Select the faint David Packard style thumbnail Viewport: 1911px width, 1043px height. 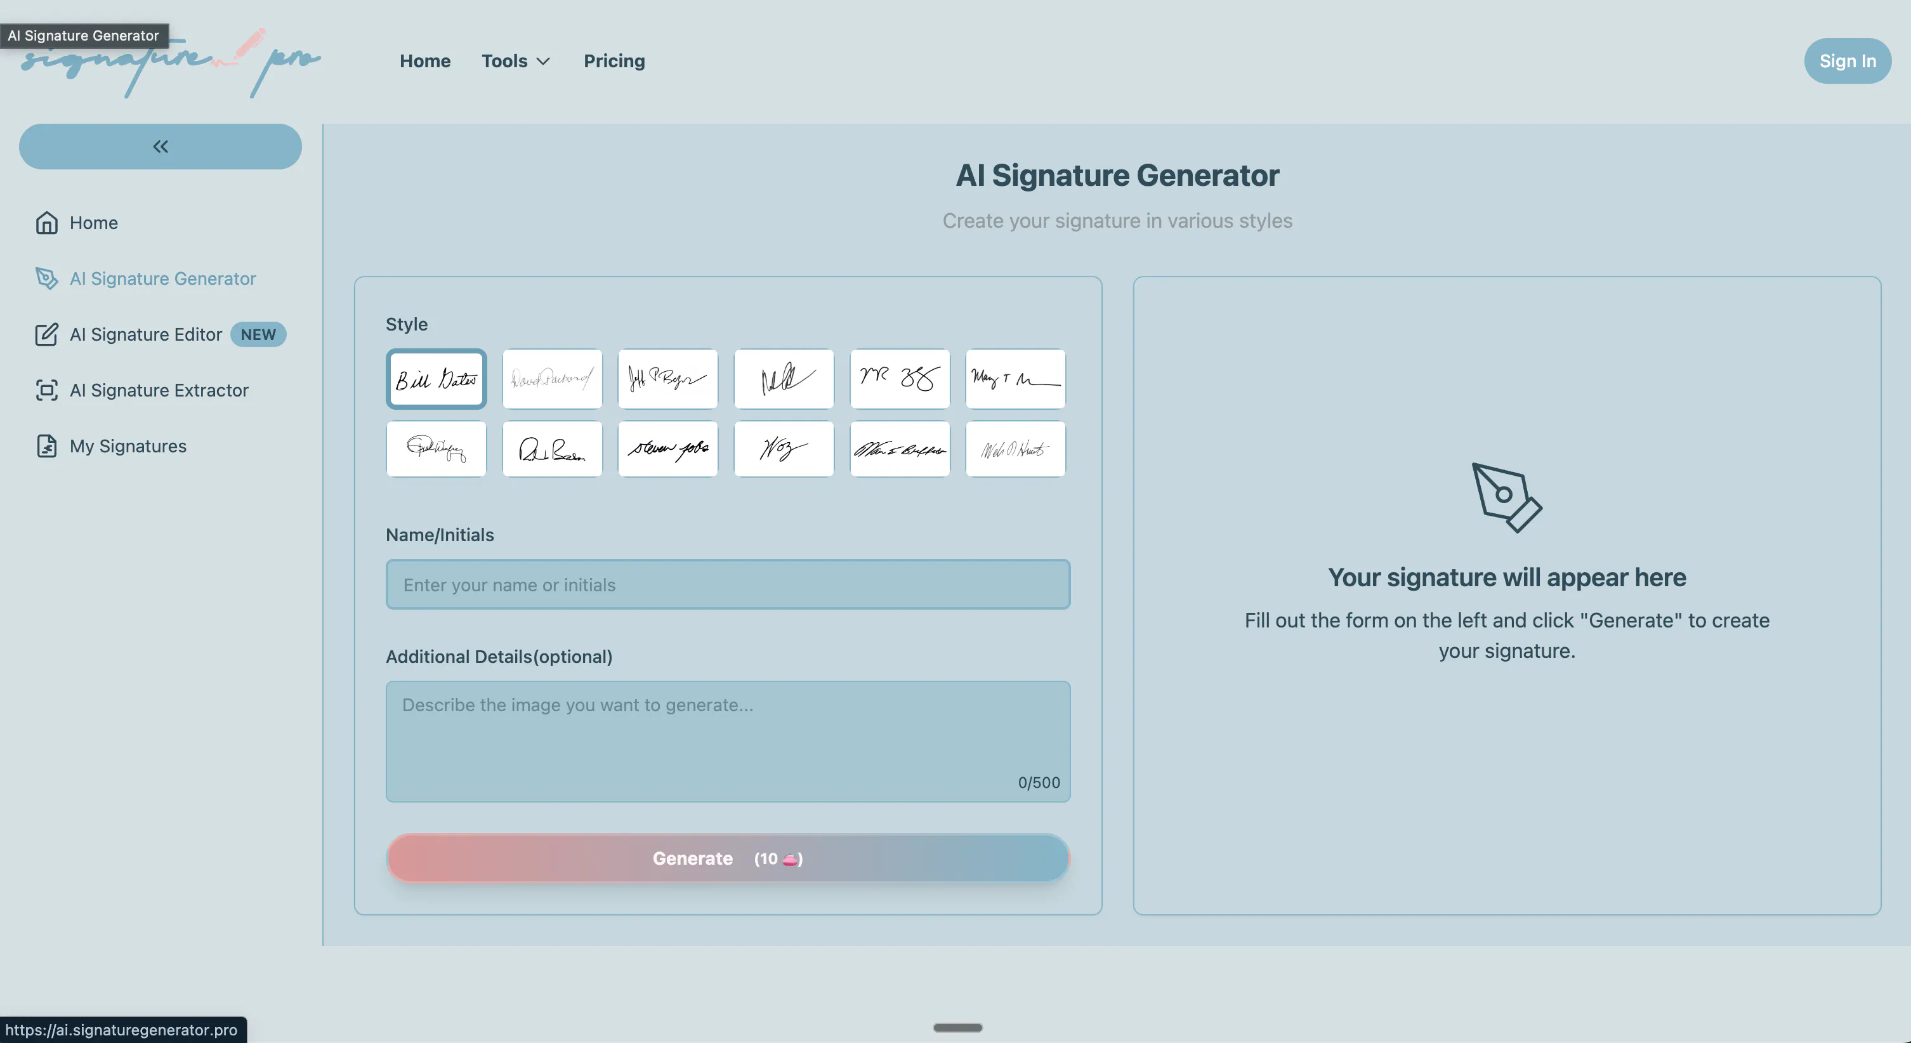click(x=552, y=379)
